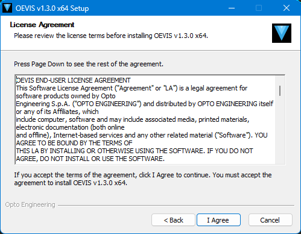Click the 'License Agreement' page heading
Image resolution: width=301 pixels, height=234 pixels.
coord(42,25)
